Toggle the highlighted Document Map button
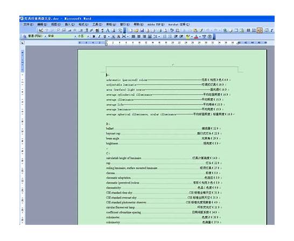Screen dimensions: 294x241 click(x=260, y=30)
